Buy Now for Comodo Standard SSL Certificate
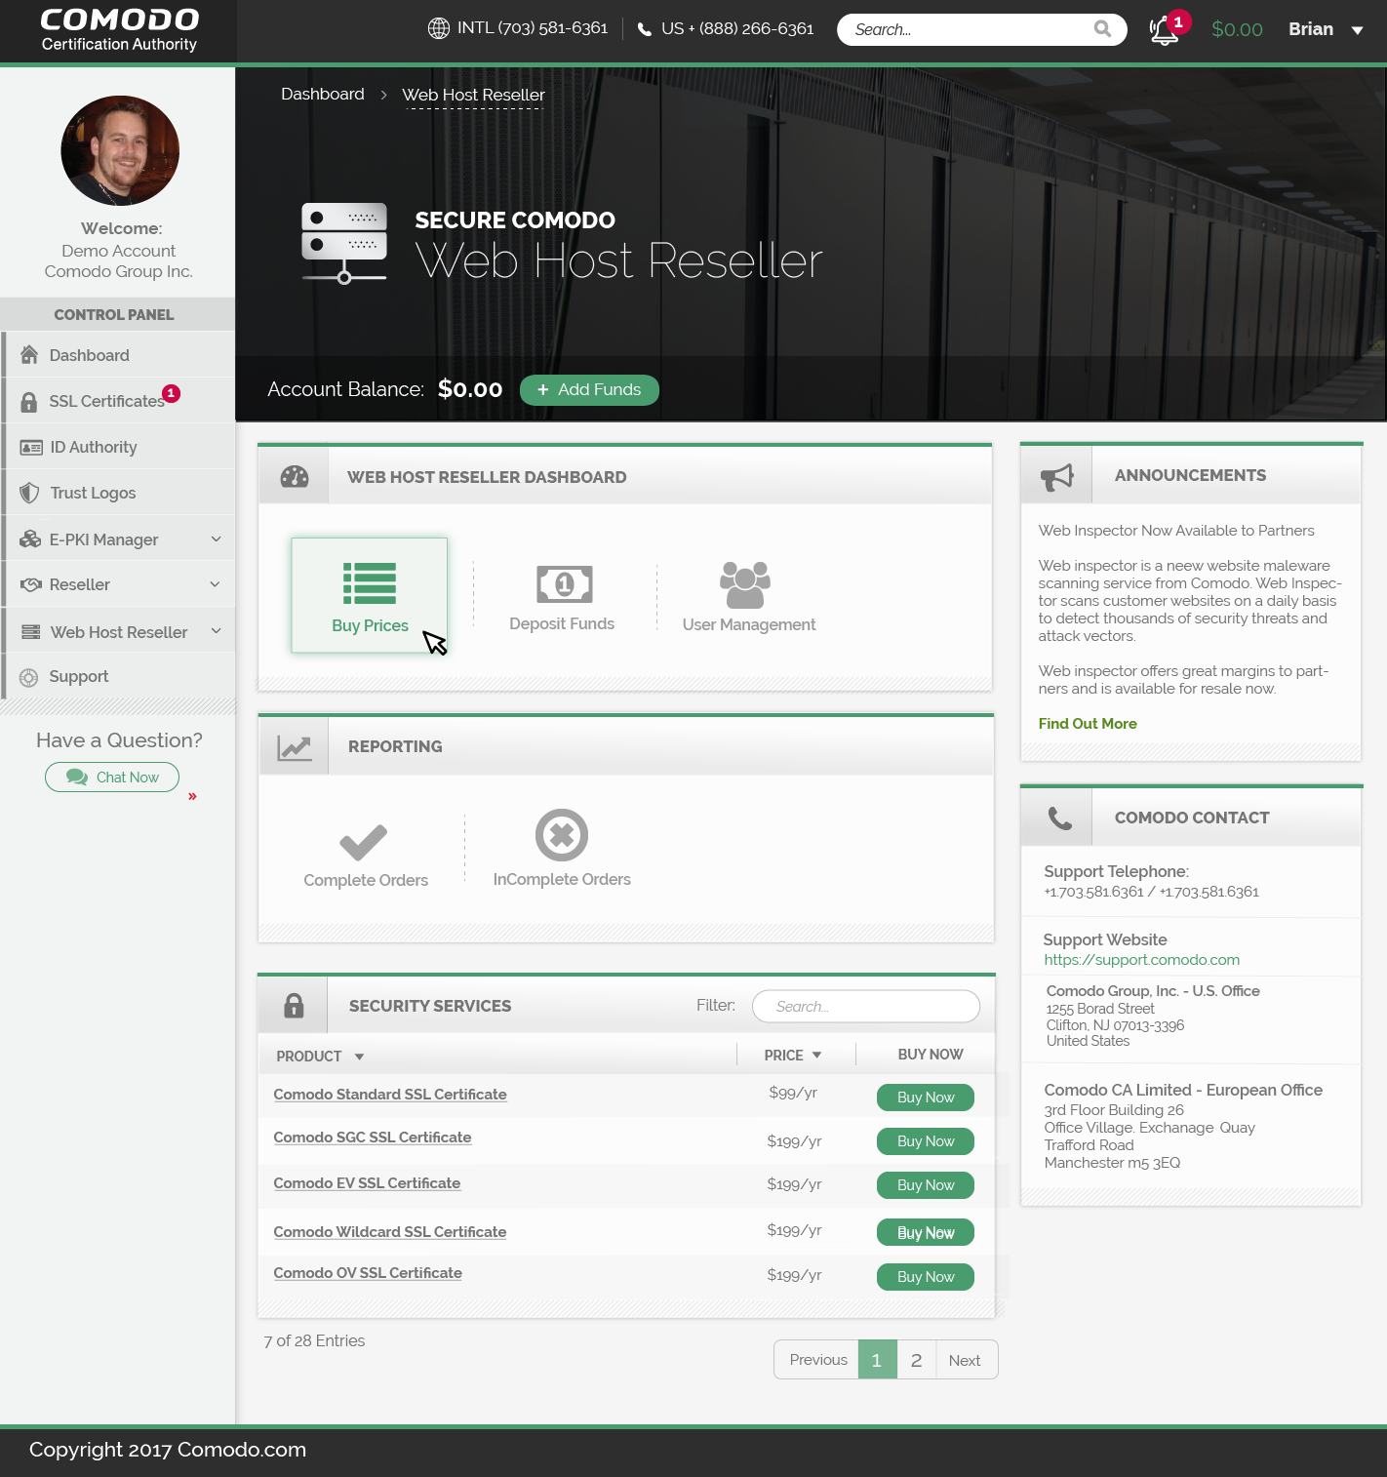This screenshot has height=1477, width=1387. (x=926, y=1098)
